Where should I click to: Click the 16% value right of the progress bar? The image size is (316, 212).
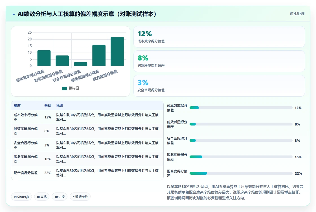pyautogui.click(x=298, y=157)
